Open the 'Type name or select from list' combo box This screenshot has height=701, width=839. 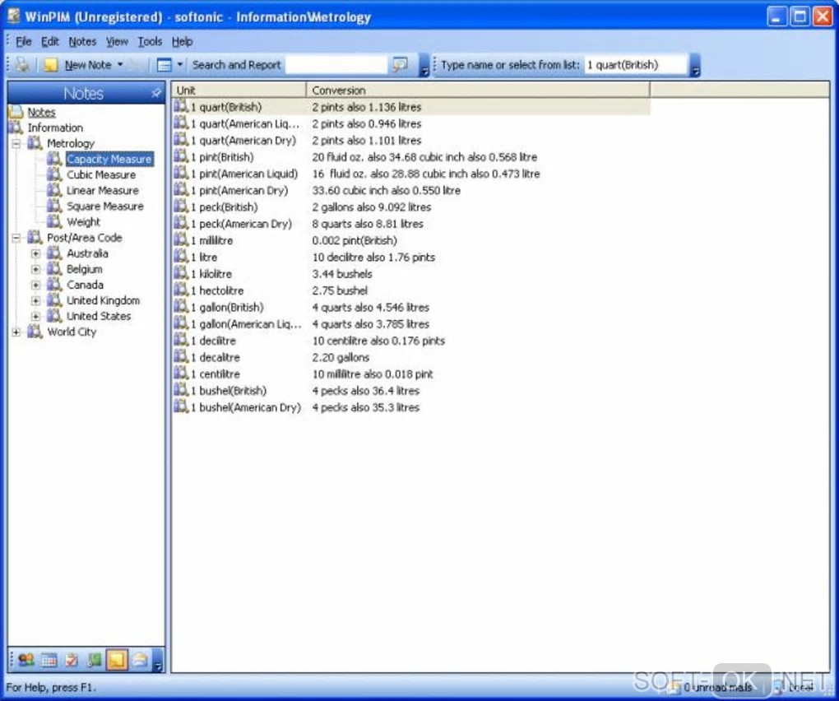636,65
